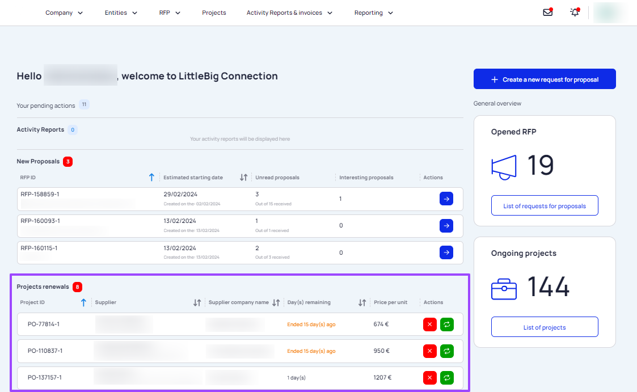Sort by Estimated starting date arrows

click(x=243, y=178)
